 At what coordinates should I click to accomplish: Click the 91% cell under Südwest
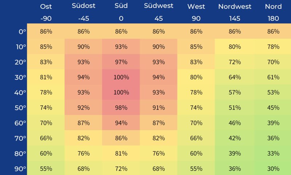(159, 108)
